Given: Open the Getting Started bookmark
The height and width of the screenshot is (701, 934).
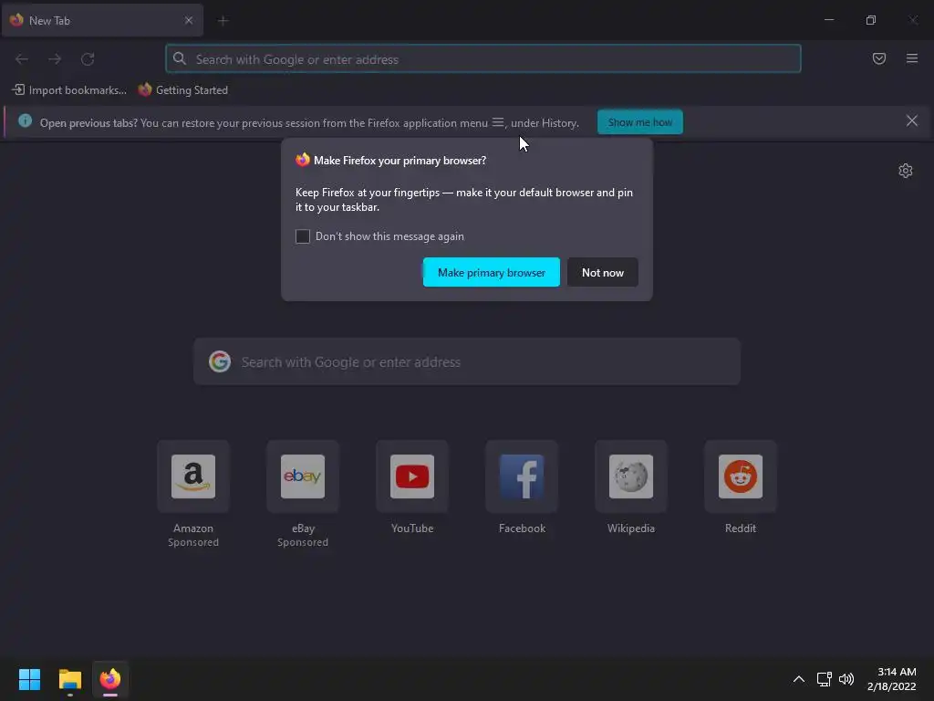Looking at the screenshot, I should click(x=182, y=90).
